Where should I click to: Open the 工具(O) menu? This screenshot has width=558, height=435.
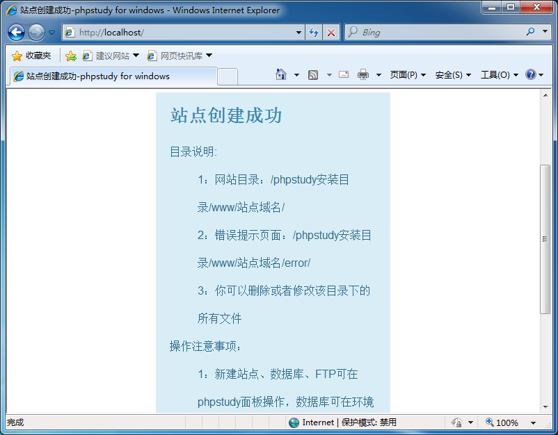coord(500,75)
